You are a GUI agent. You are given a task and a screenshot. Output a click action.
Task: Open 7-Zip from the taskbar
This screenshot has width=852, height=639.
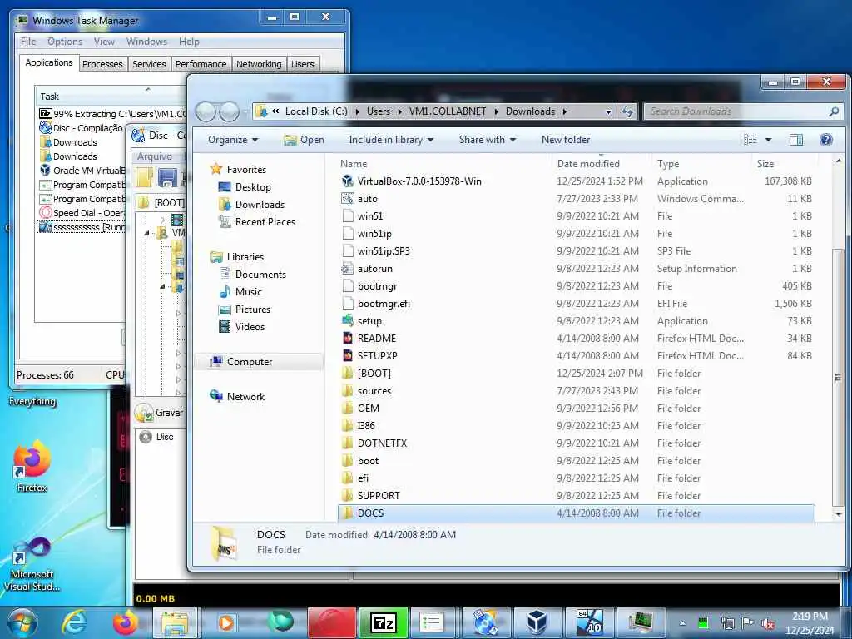click(x=383, y=622)
